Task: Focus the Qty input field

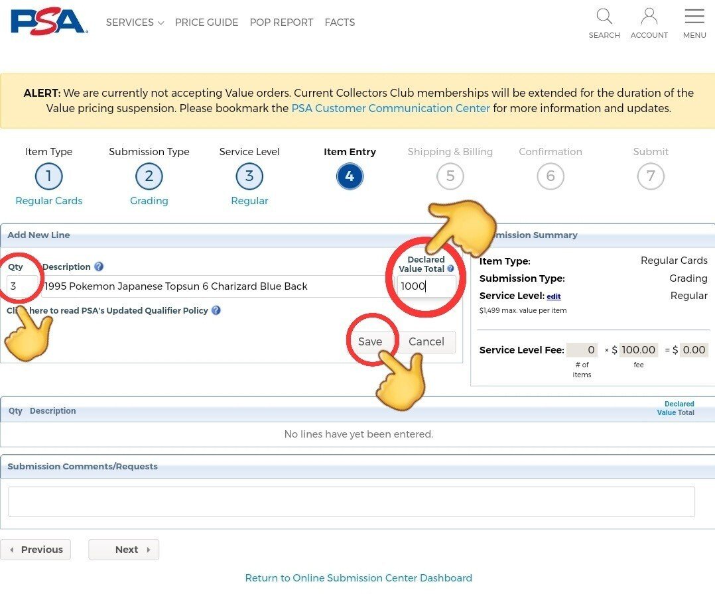Action: tap(22, 286)
